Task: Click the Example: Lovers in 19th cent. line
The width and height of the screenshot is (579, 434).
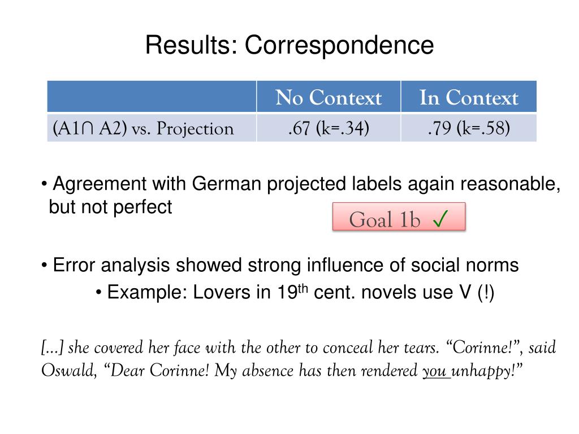Action: tap(295, 292)
